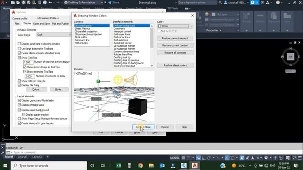
Task: Click the keyword search input field
Action: click(197, 2)
